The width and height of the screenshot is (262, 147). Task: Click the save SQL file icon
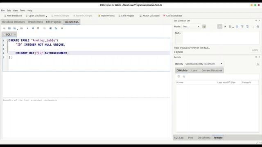(15, 28)
